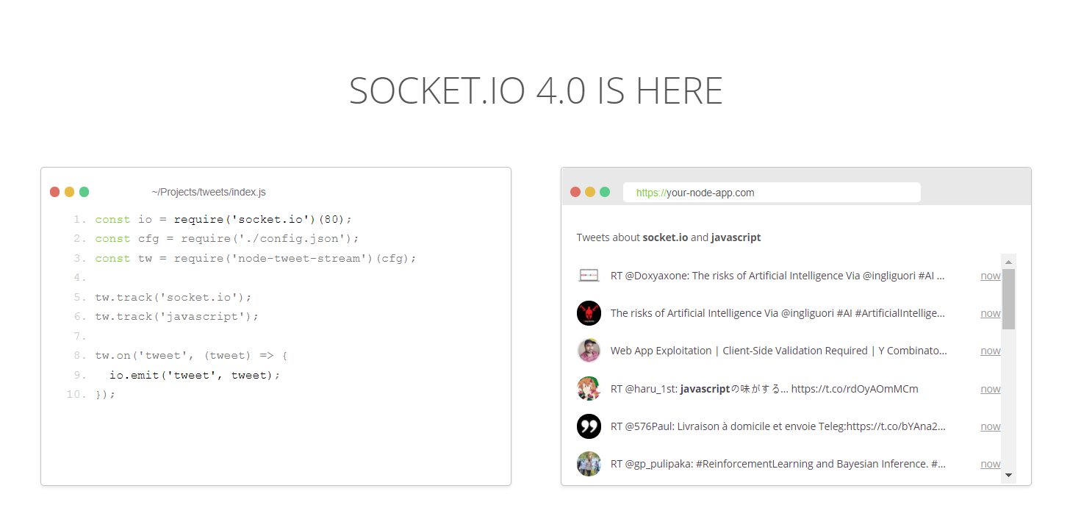Image resolution: width=1070 pixels, height=519 pixels.
Task: Click the red dot in the code editor window
Action: (55, 192)
